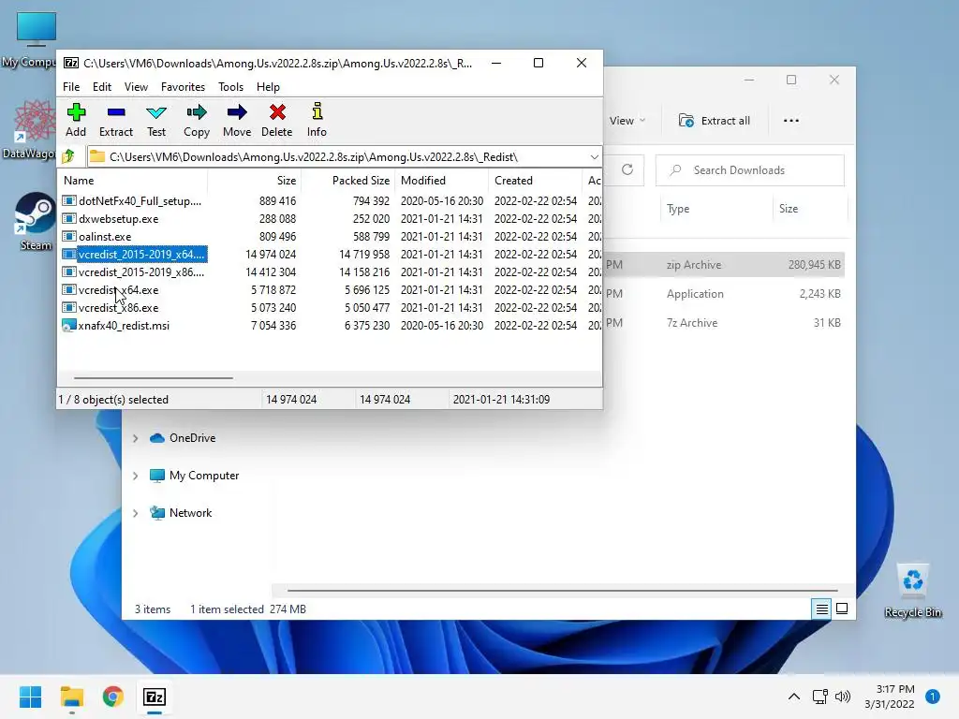Sort 7-Zip list by Modified column
This screenshot has width=959, height=719.
[442, 181]
